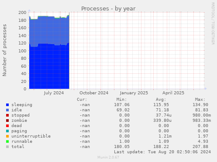Click the 'idle' legend label
The image size is (217, 162).
pos(17,110)
